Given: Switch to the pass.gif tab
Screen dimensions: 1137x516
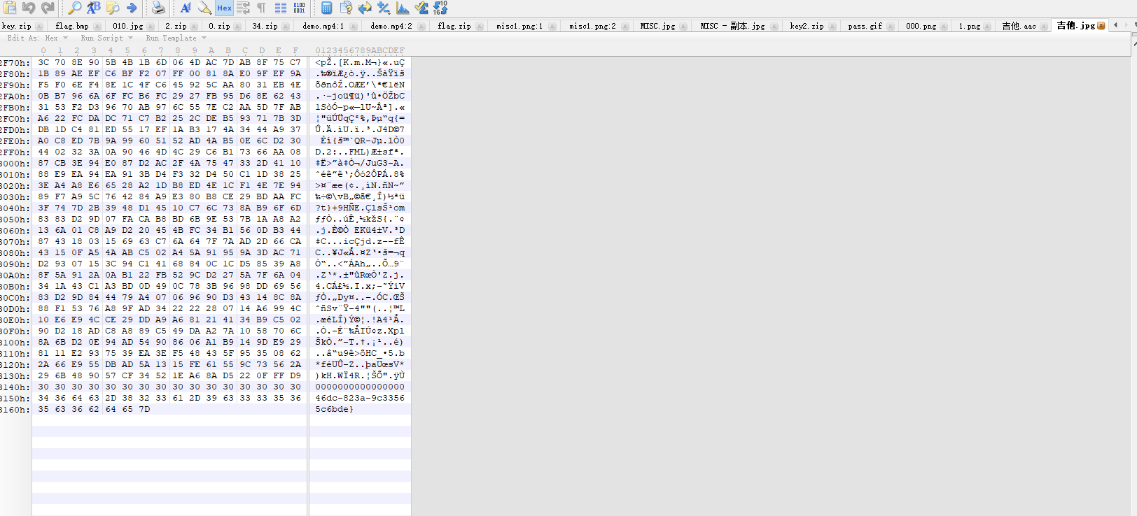Looking at the screenshot, I should coord(865,26).
